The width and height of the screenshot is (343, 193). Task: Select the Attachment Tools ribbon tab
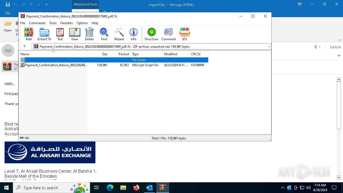[85, 5]
